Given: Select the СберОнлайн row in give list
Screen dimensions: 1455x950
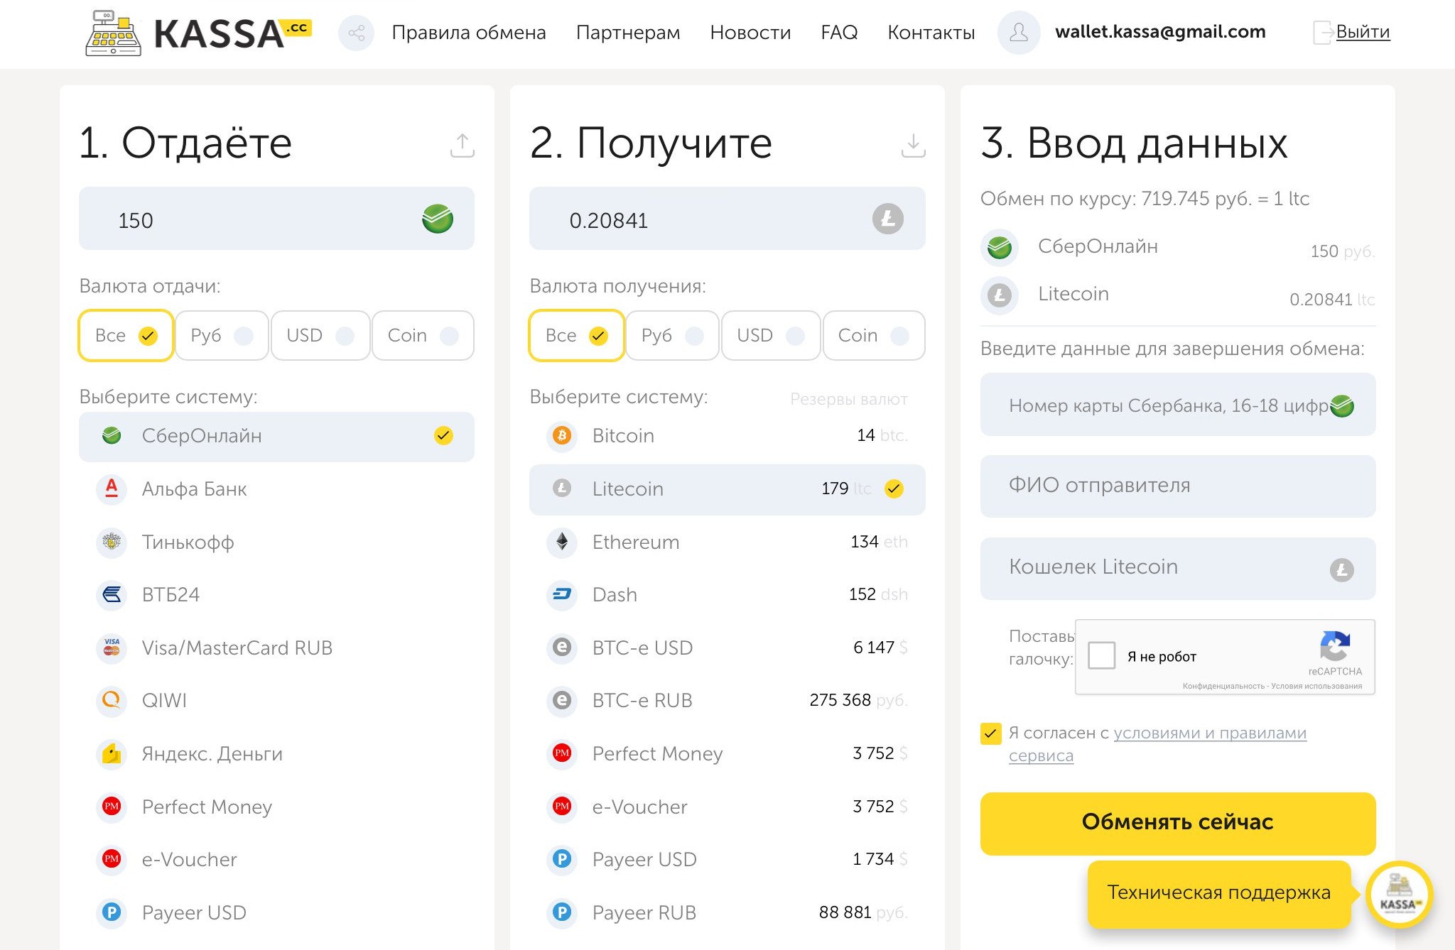Looking at the screenshot, I should (x=276, y=437).
